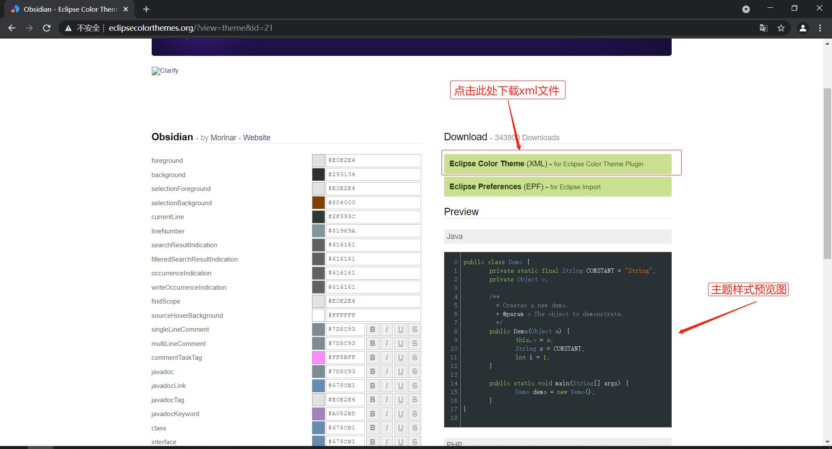Screen dimensions: 832x449
Task: Edit the background hex field #293134
Action: 373,174
